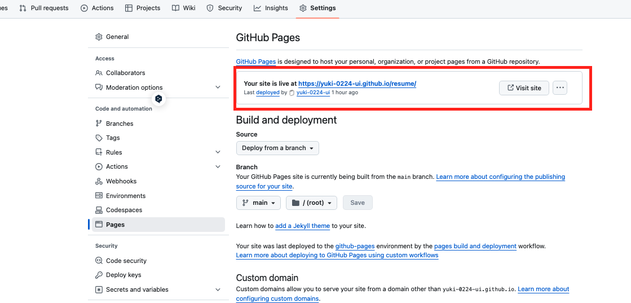Expand the sidebar Actions chevron
Viewport: 631px width, 303px height.
coord(218,166)
